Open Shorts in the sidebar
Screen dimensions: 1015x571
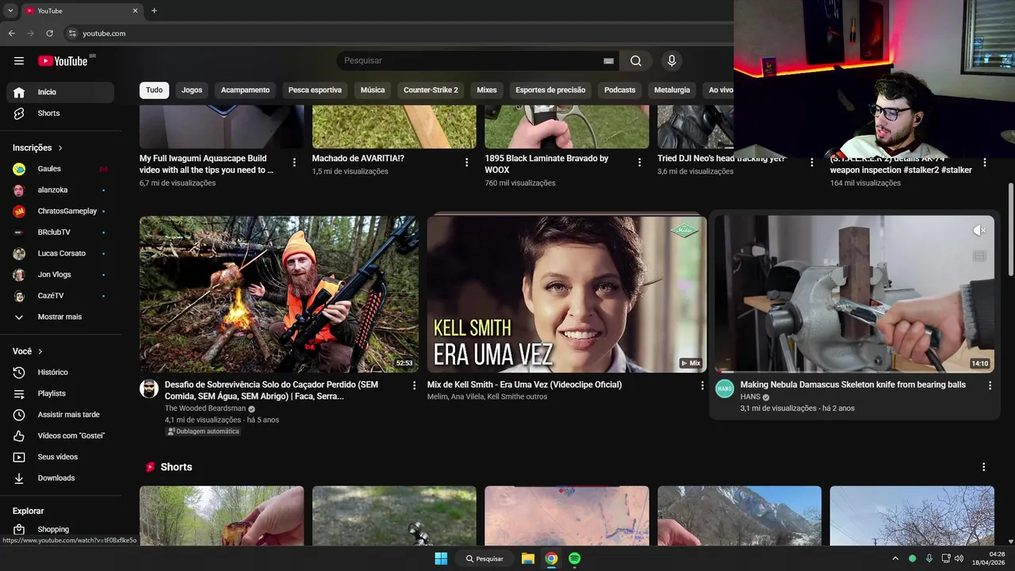(60, 113)
